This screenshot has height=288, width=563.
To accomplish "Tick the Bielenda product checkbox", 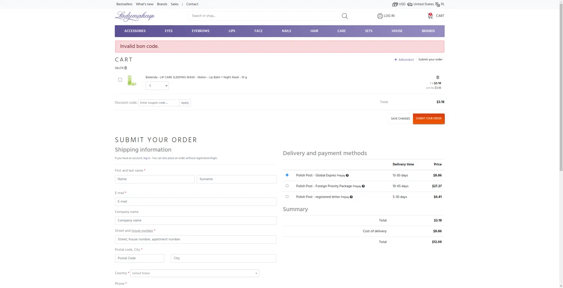I will tap(120, 79).
